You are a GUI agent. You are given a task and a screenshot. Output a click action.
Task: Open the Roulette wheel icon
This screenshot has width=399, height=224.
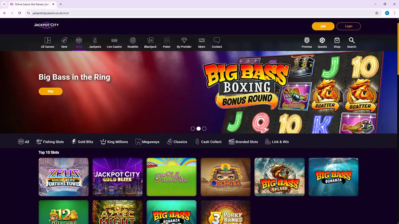(133, 41)
